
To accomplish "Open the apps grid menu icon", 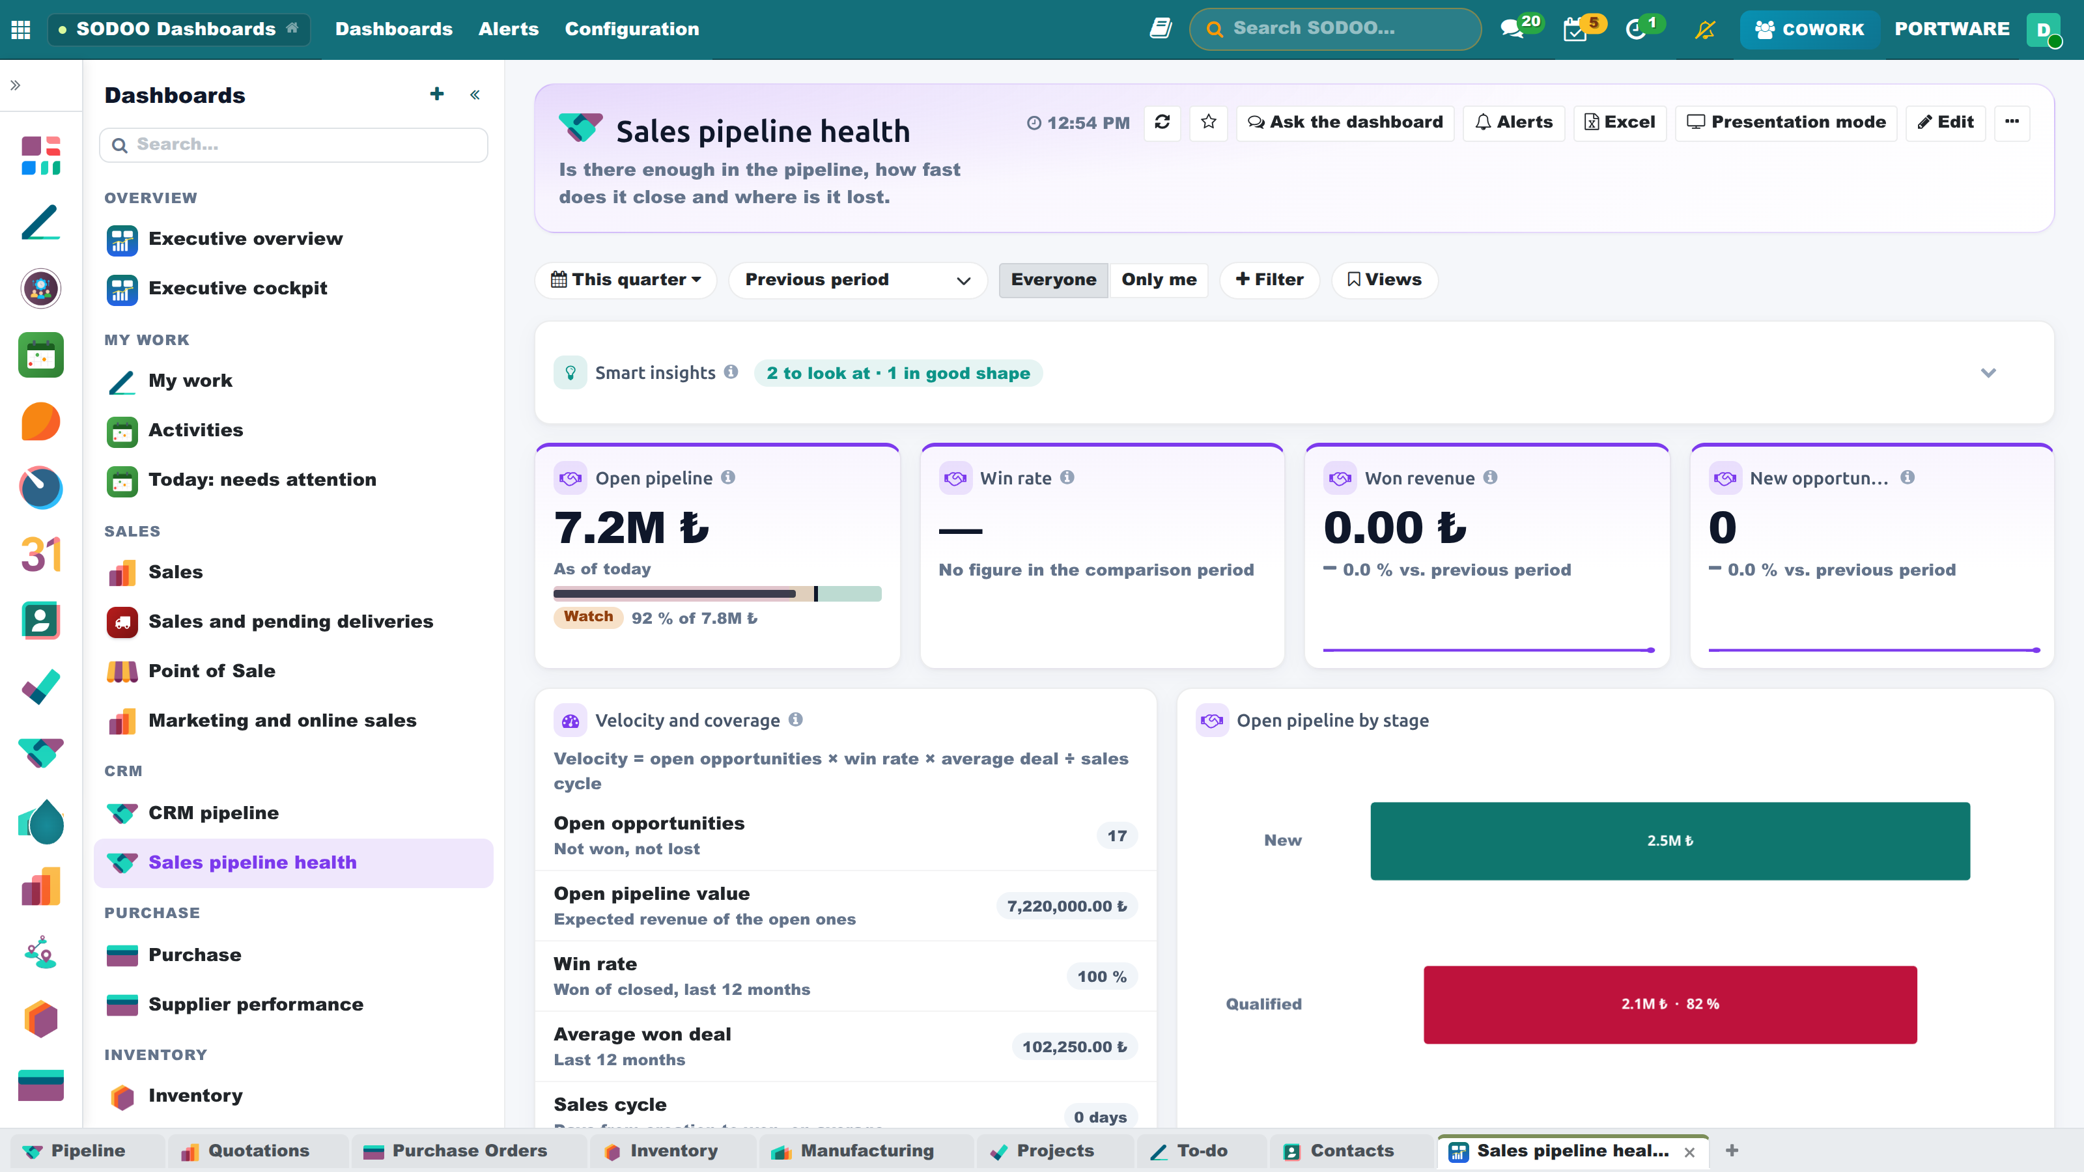I will (21, 29).
